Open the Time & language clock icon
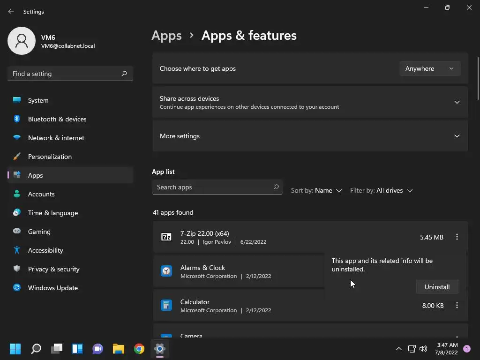 point(17,212)
